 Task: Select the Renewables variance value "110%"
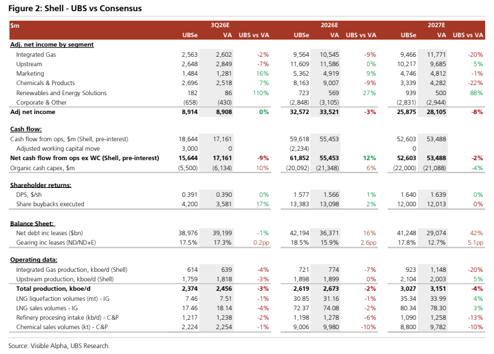261,93
